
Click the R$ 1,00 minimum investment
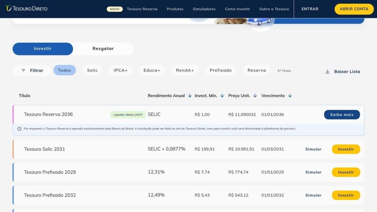tap(202, 115)
